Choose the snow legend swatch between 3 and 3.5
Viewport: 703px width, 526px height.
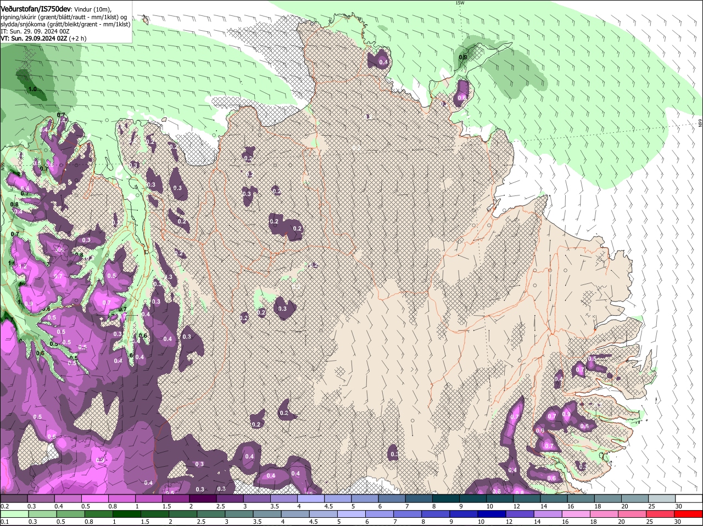coord(257,498)
